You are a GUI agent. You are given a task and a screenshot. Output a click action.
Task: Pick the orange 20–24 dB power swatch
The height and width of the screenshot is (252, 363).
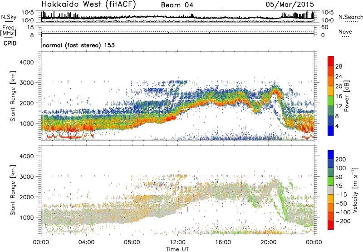pos(331,81)
